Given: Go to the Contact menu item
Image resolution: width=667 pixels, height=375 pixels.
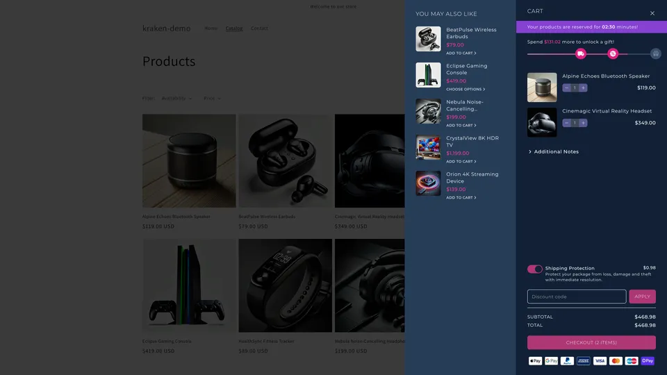Looking at the screenshot, I should point(259,28).
